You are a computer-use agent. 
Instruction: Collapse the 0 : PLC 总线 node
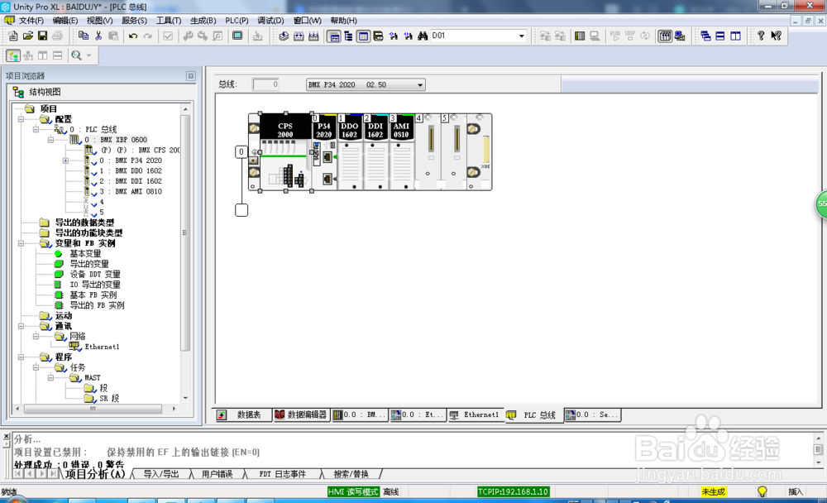pyautogui.click(x=36, y=129)
